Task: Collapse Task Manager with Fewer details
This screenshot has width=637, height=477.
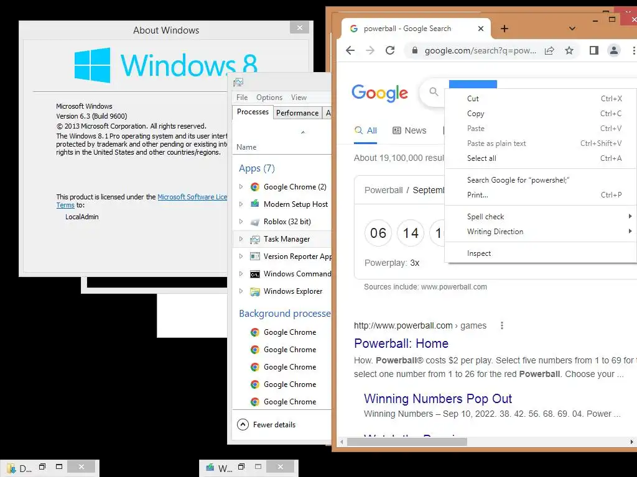Action: click(x=266, y=425)
